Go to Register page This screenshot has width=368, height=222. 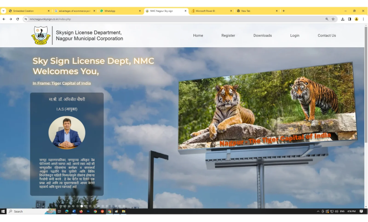(228, 35)
